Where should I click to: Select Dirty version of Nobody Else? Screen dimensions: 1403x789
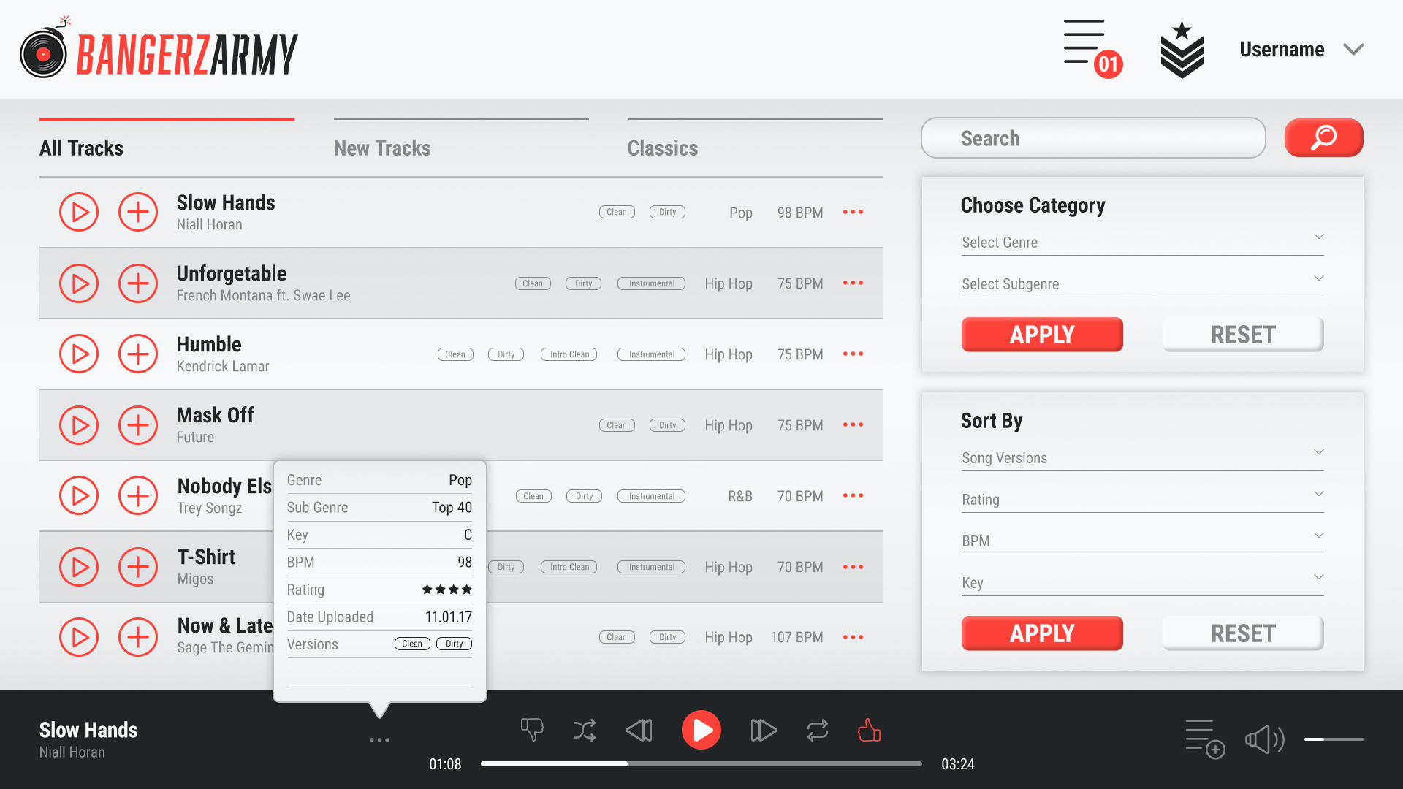coord(584,496)
